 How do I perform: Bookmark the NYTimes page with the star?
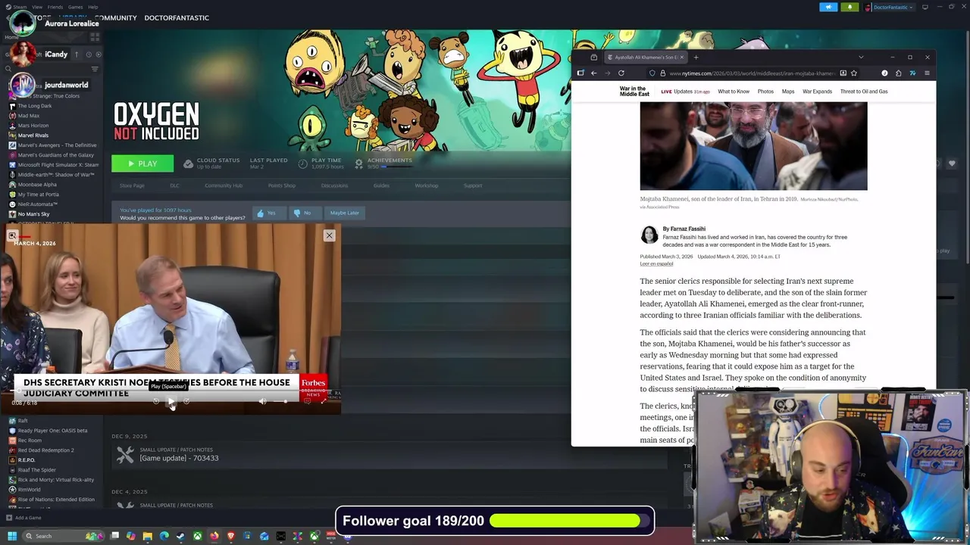(854, 73)
